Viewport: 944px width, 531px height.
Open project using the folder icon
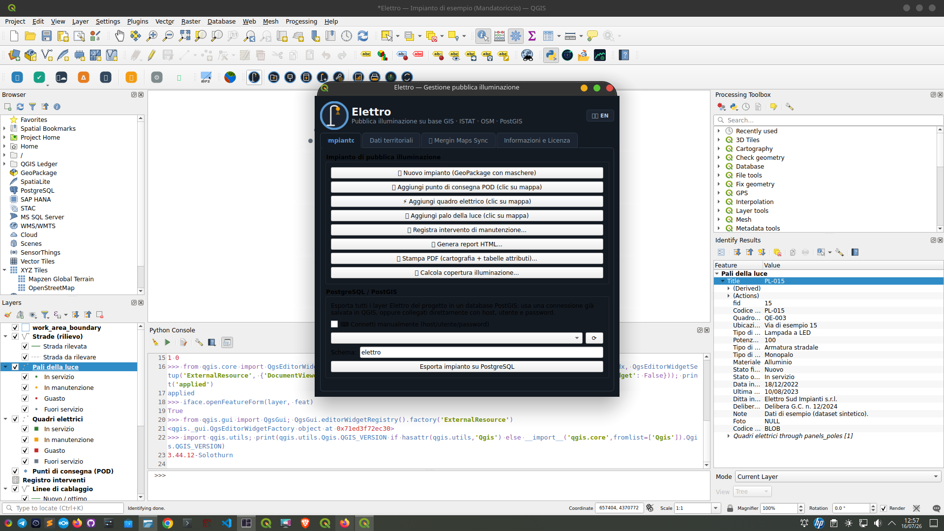pyautogui.click(x=30, y=36)
